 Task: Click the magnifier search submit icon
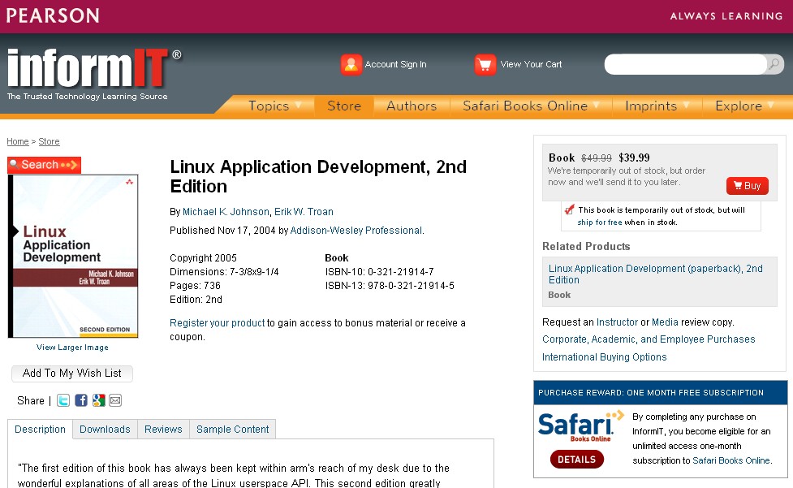(774, 64)
